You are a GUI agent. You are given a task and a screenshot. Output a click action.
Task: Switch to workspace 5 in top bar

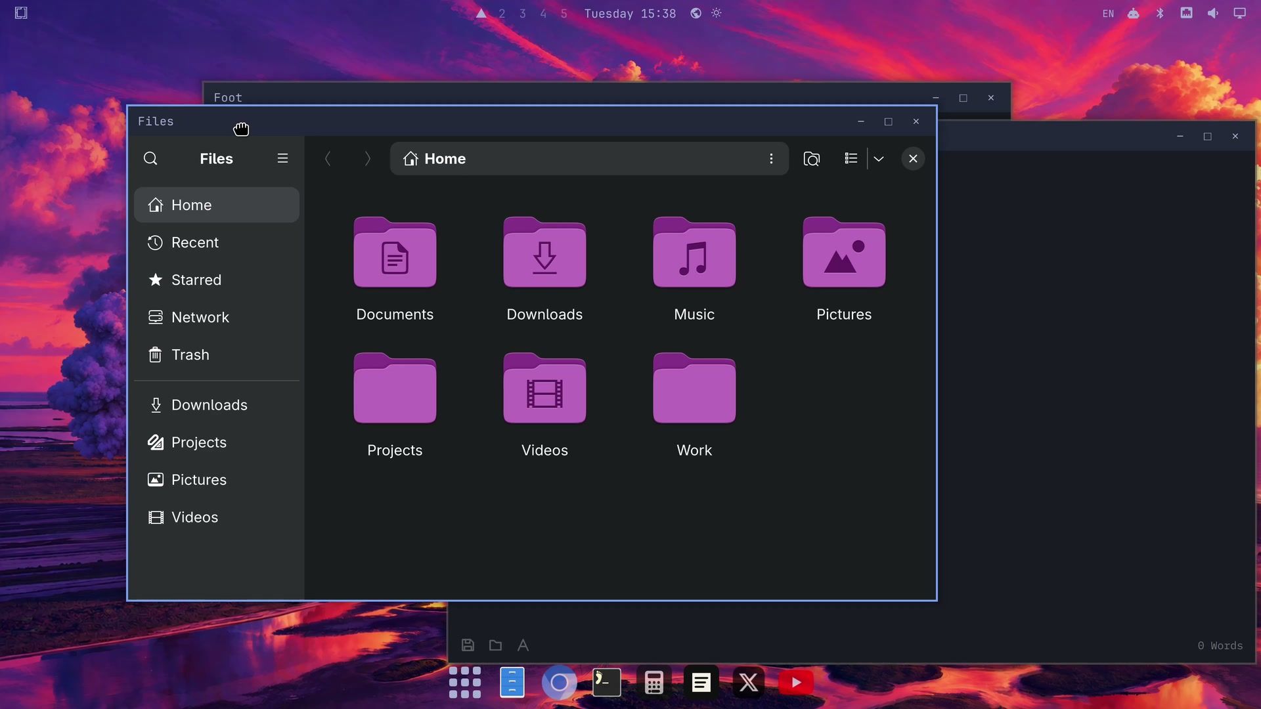point(564,14)
